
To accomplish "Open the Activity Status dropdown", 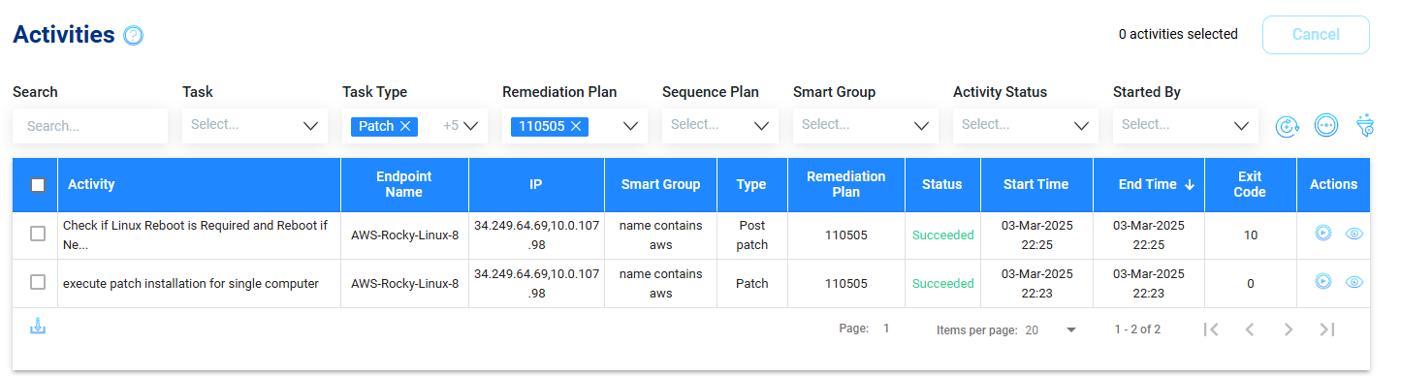I will (1026, 125).
